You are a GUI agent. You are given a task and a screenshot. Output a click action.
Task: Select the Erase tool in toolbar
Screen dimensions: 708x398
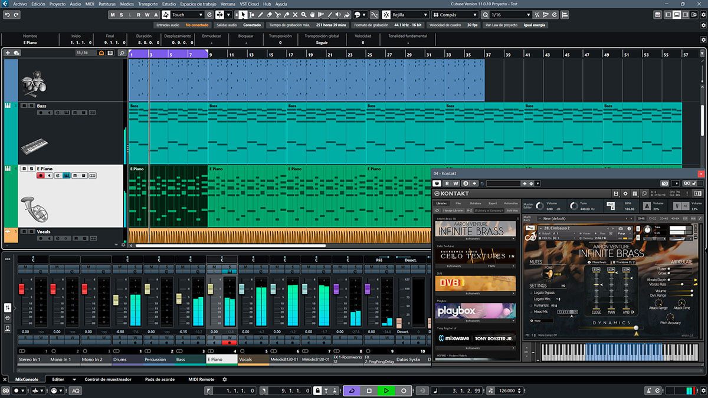point(268,15)
